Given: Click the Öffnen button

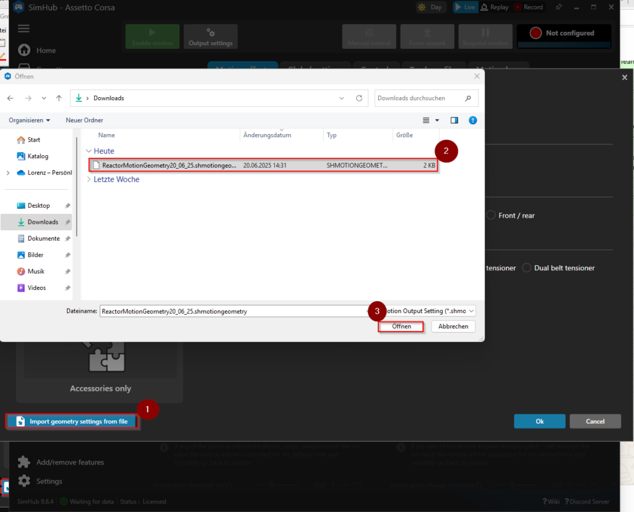Looking at the screenshot, I should point(401,326).
